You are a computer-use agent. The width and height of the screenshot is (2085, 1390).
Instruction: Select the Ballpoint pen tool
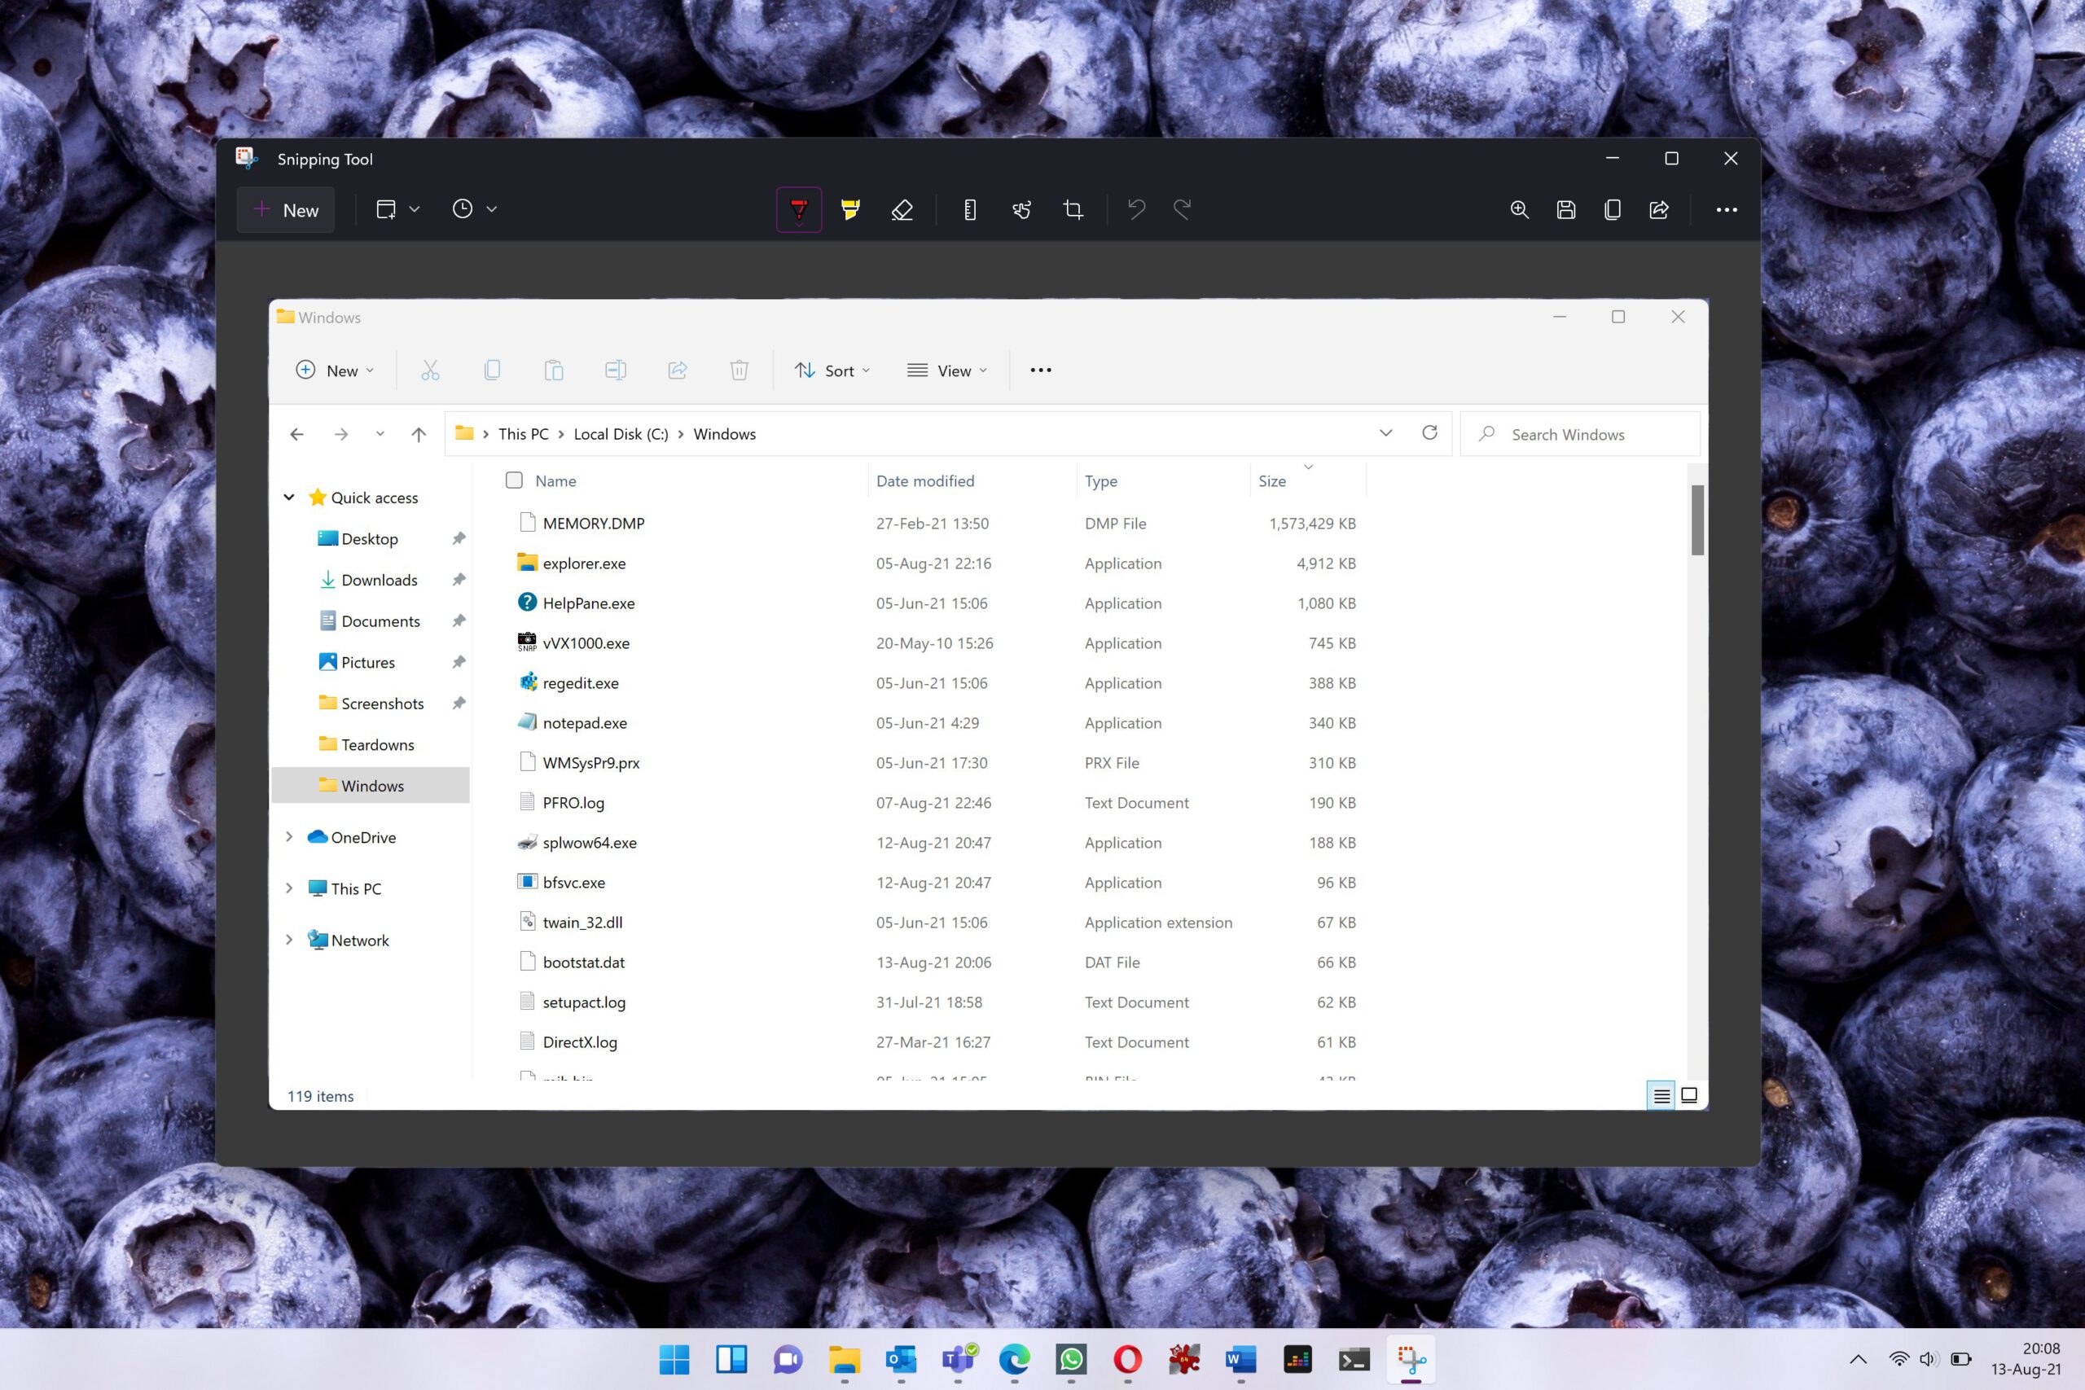point(799,210)
